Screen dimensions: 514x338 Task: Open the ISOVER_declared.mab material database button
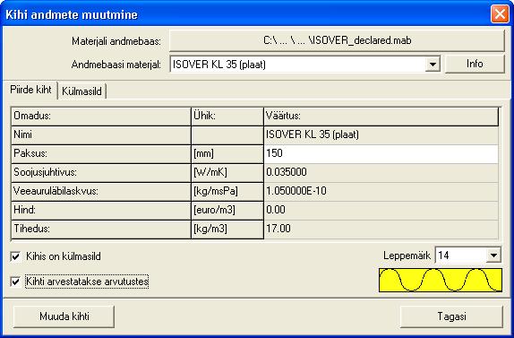click(x=337, y=40)
